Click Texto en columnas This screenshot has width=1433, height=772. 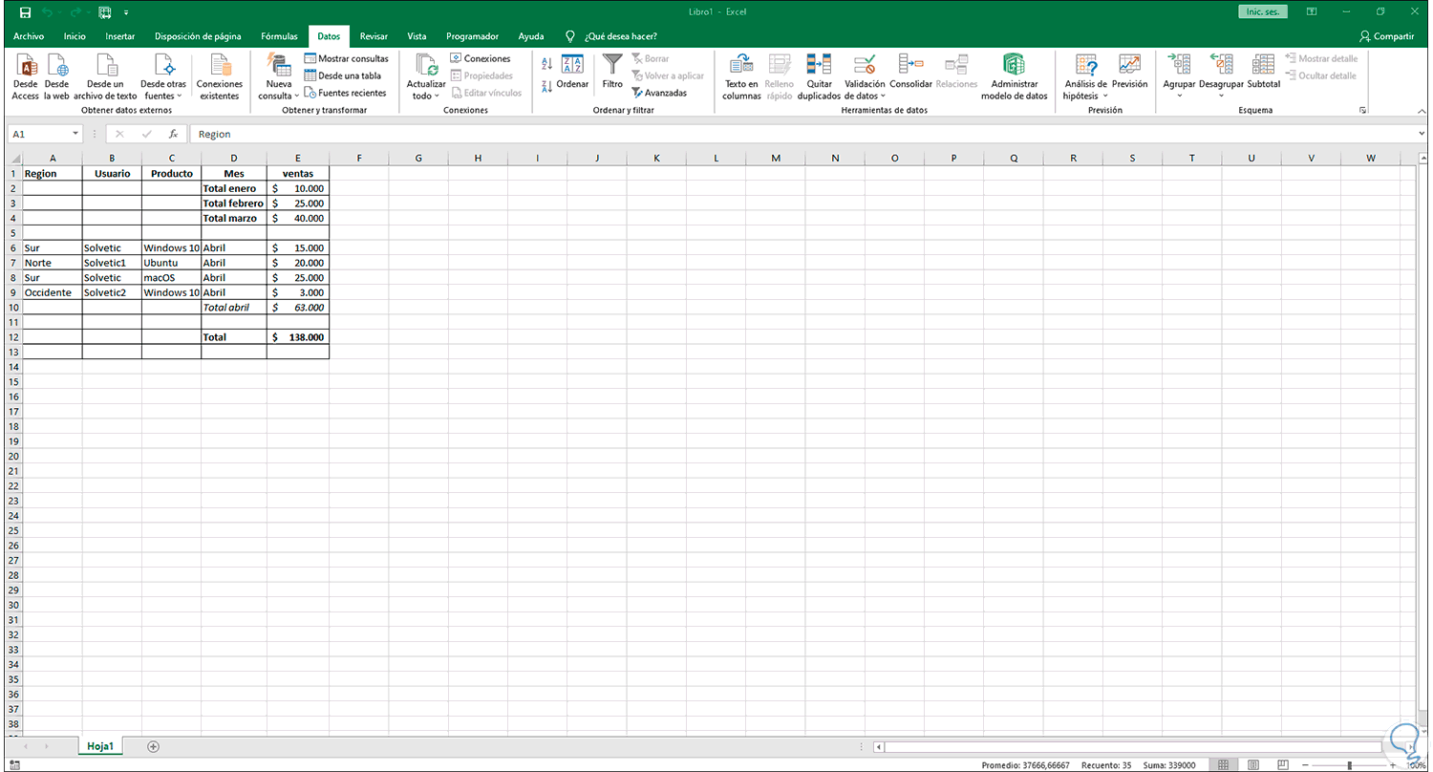pos(741,76)
